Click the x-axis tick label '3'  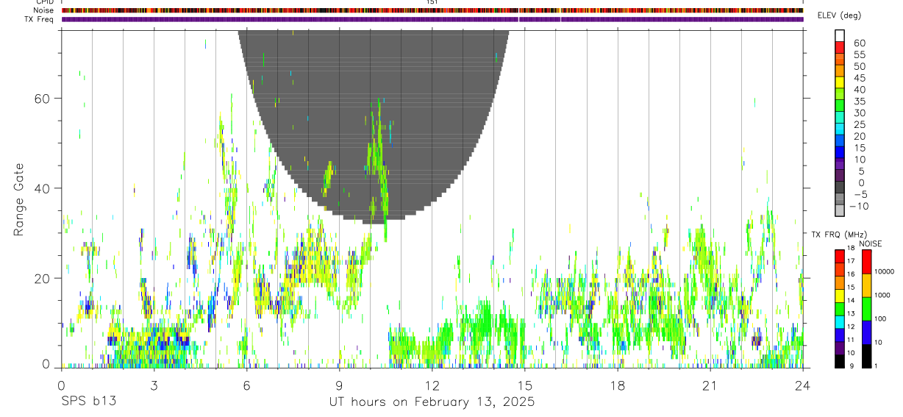[x=154, y=386]
